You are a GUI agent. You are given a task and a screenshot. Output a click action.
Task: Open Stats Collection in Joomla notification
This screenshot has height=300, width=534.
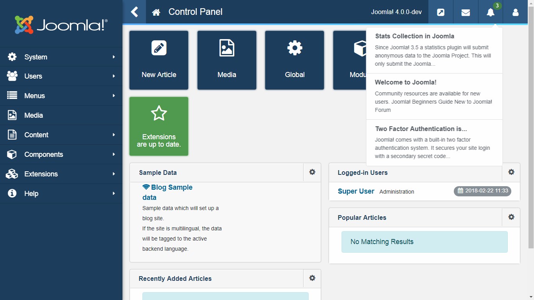tap(434, 50)
